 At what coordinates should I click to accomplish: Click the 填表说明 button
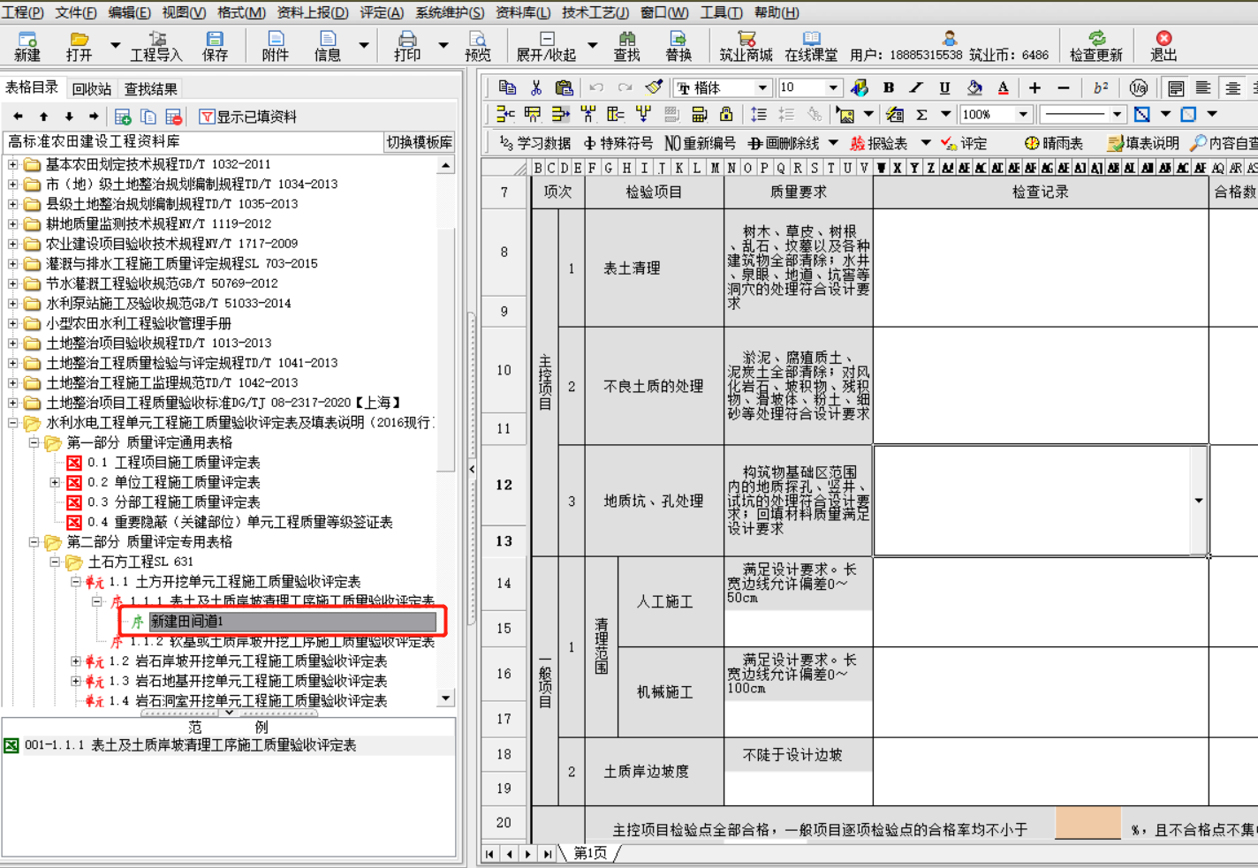pyautogui.click(x=1143, y=143)
